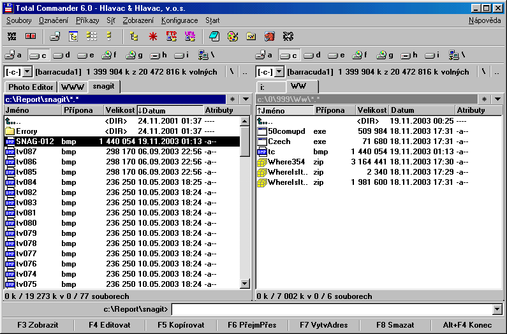Switch left panel to CD drive g

(134, 55)
